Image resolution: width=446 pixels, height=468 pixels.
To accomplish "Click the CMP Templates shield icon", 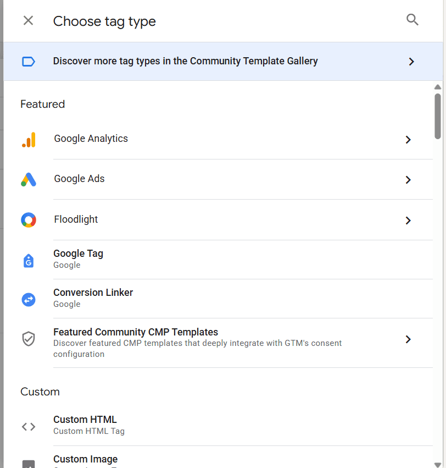I will coord(29,339).
